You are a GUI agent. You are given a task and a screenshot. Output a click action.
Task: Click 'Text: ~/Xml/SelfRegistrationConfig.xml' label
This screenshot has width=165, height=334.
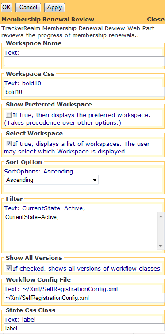tap(61, 289)
